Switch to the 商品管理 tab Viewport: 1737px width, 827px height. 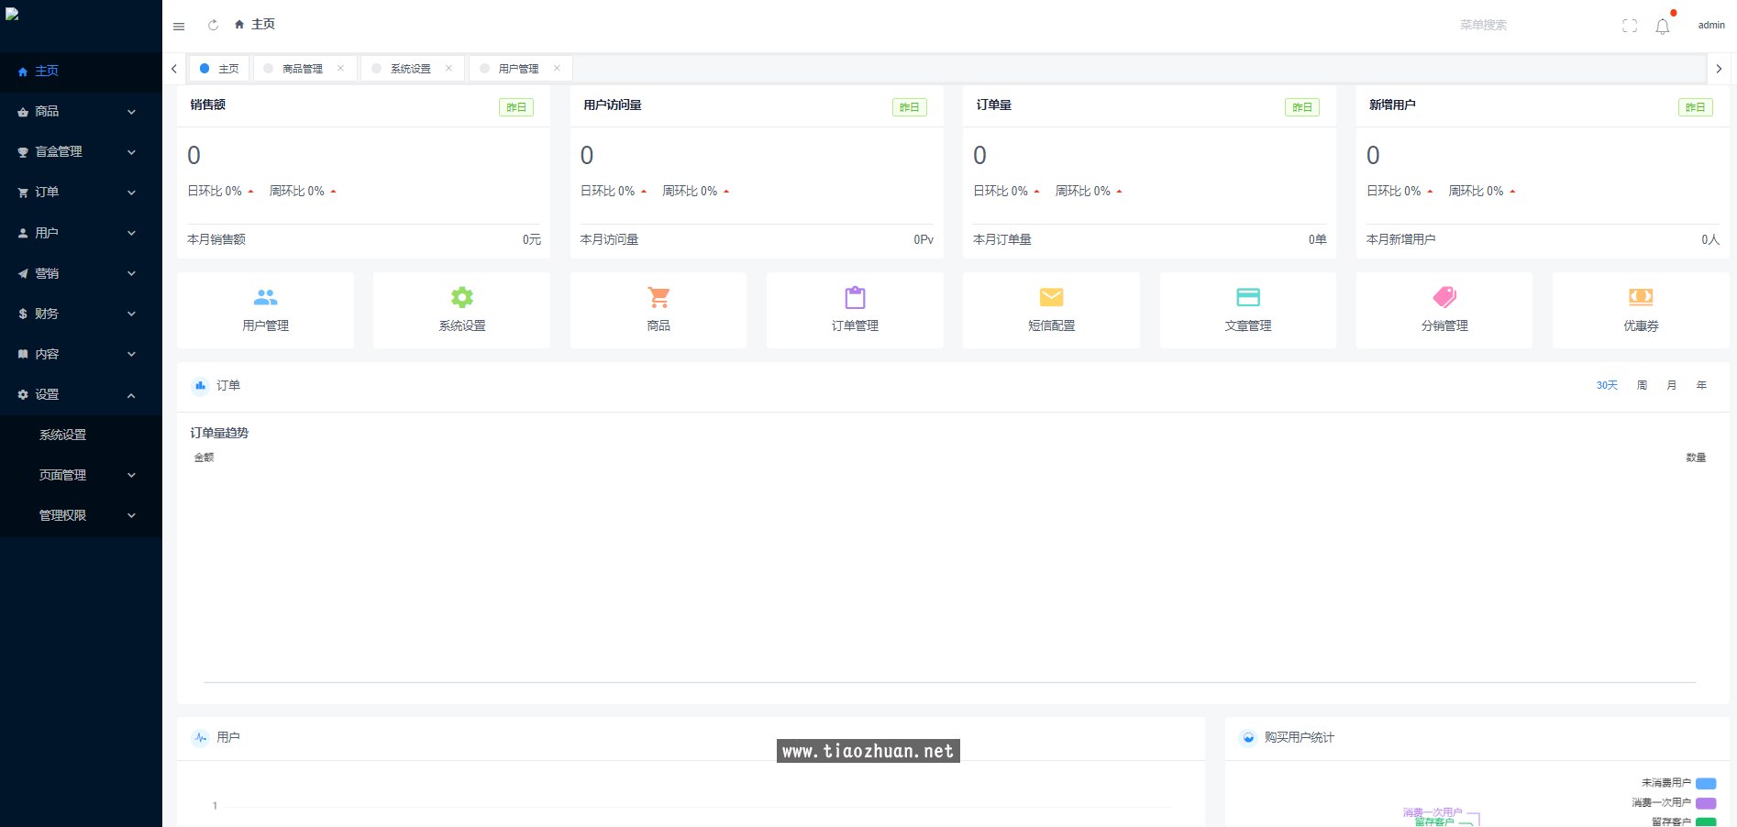(x=302, y=69)
